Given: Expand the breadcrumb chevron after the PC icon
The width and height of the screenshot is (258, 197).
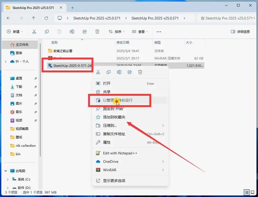Looking at the screenshot, I should (68, 18).
